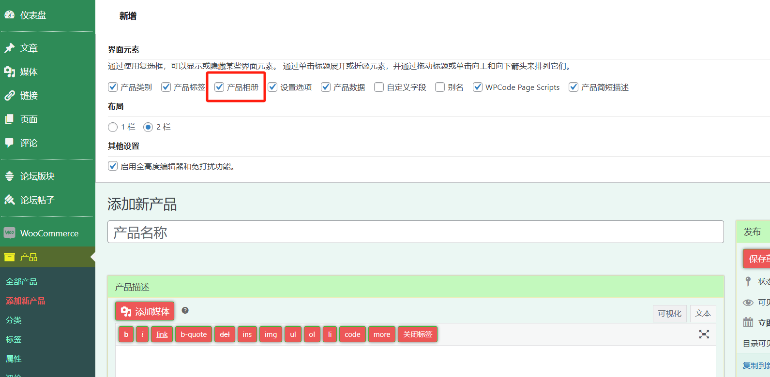Viewport: 770px width, 377px height.
Task: Click the 产品名称 title input field
Action: (415, 232)
